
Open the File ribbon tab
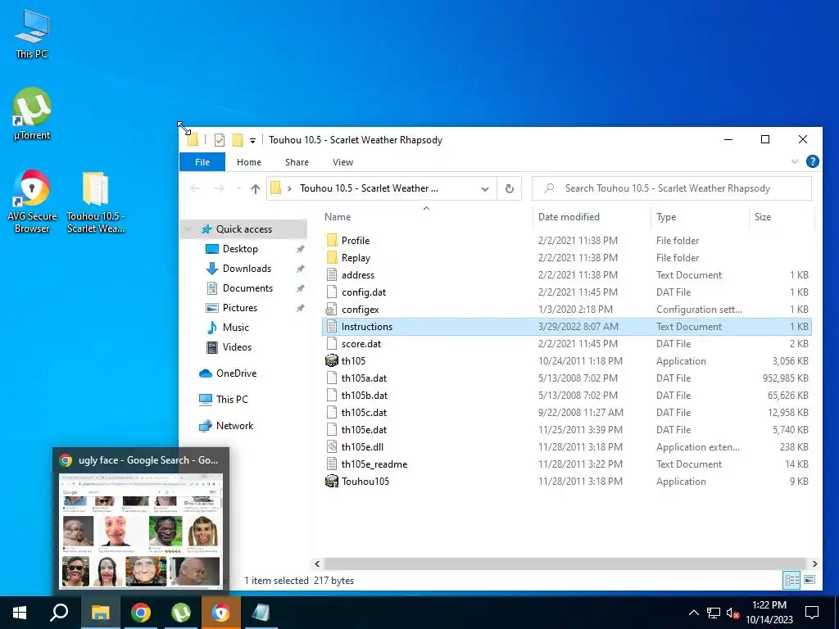[202, 162]
